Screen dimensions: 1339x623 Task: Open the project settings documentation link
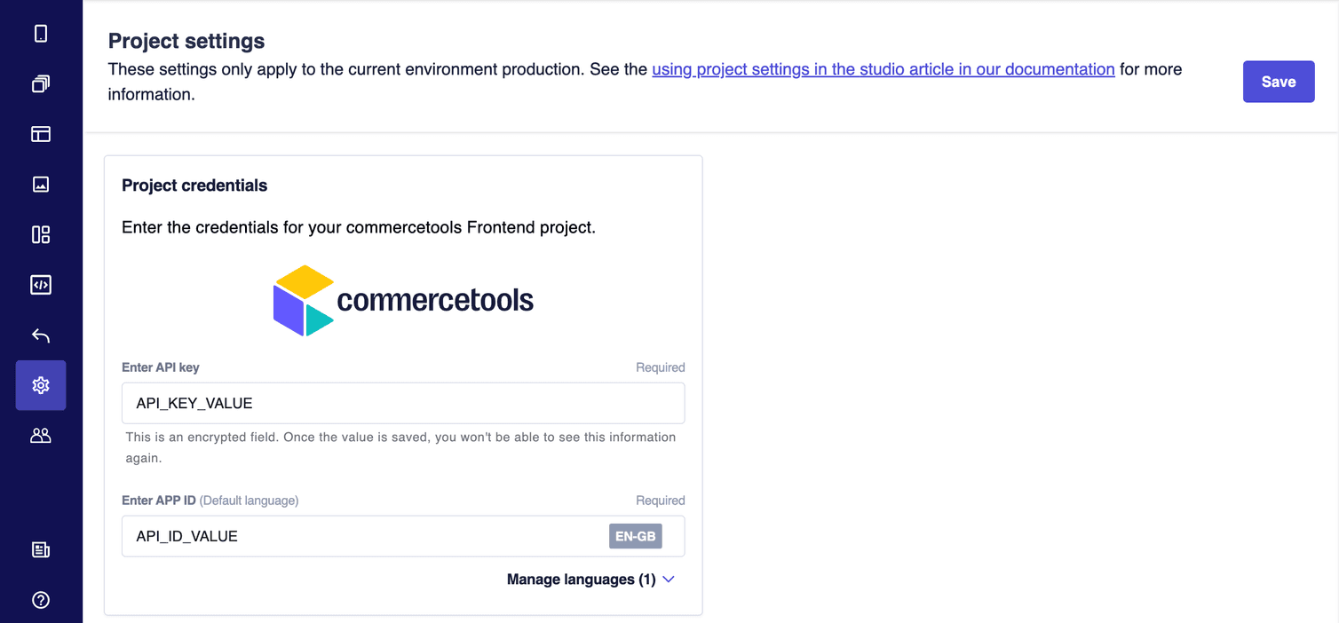pyautogui.click(x=883, y=68)
